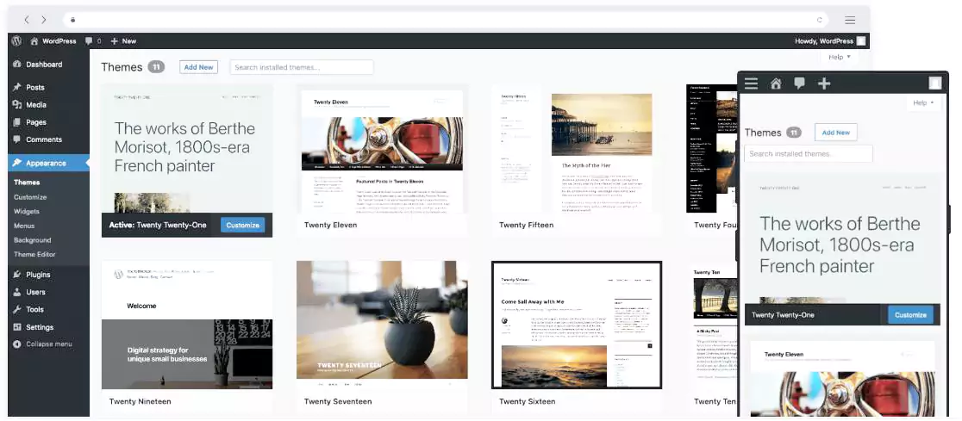Viewport: 962px width, 421px height.
Task: Select the Twenty Fifteen theme thumbnail
Action: 577,149
